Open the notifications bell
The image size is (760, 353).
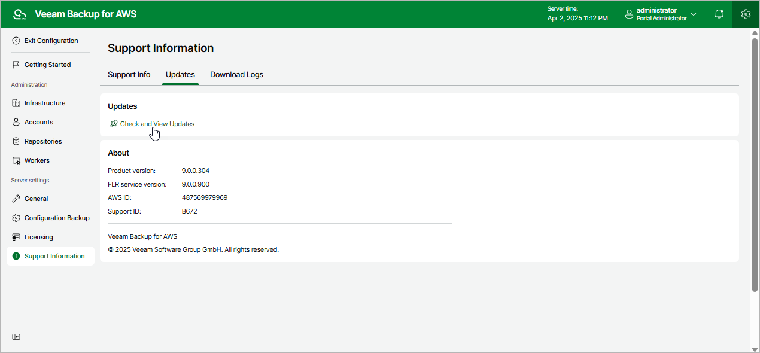click(719, 14)
